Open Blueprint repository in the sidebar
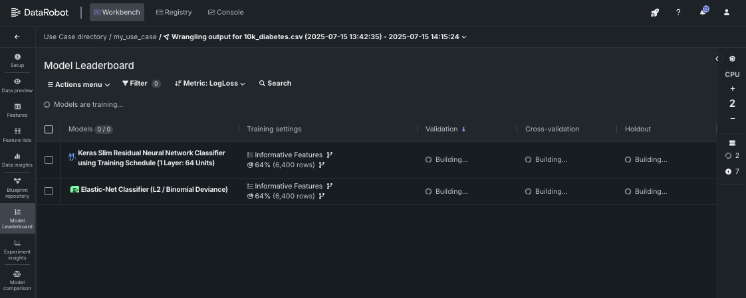The image size is (746, 298). point(17,188)
